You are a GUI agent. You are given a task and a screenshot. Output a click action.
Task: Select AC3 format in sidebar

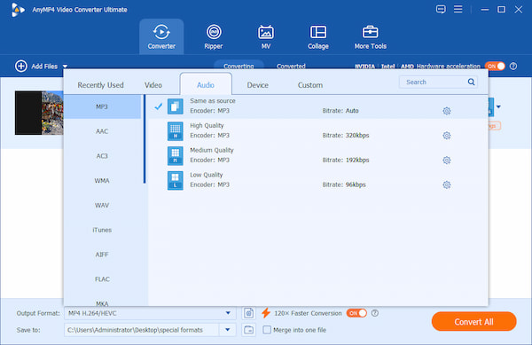click(x=102, y=156)
